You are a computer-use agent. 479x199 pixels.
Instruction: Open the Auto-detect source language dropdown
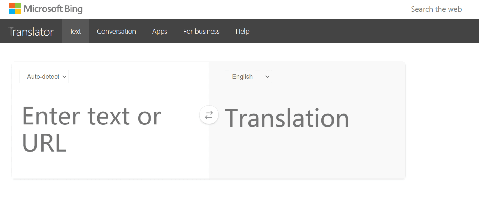pyautogui.click(x=44, y=77)
